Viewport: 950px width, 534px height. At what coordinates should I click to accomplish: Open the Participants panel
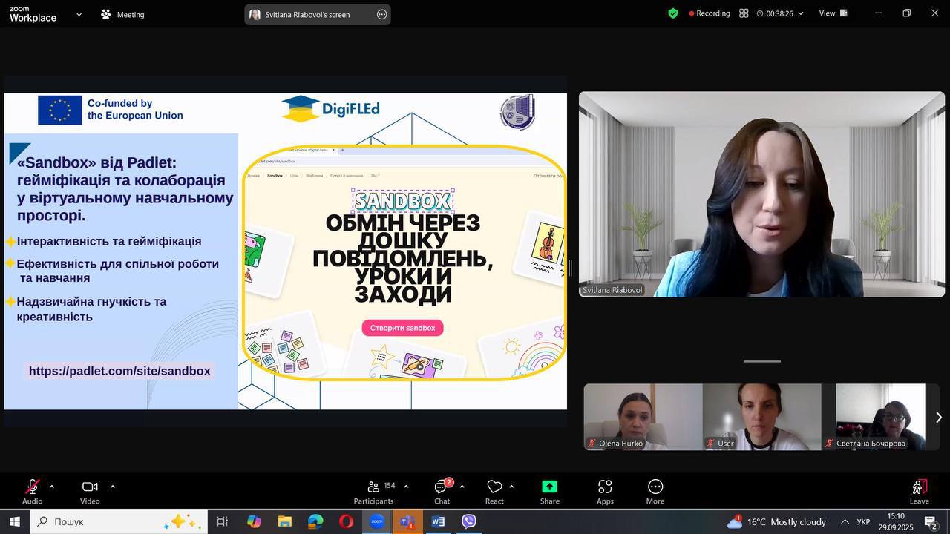[x=373, y=491]
